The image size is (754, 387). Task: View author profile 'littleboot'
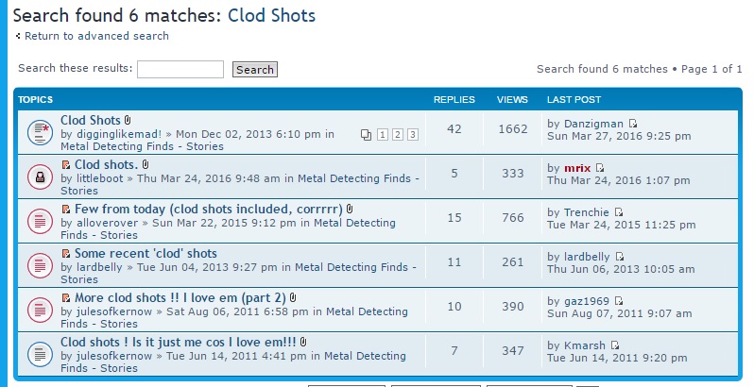(100, 178)
